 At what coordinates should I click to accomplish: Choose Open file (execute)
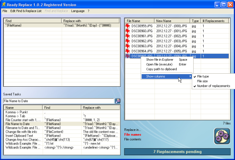(x=167, y=64)
